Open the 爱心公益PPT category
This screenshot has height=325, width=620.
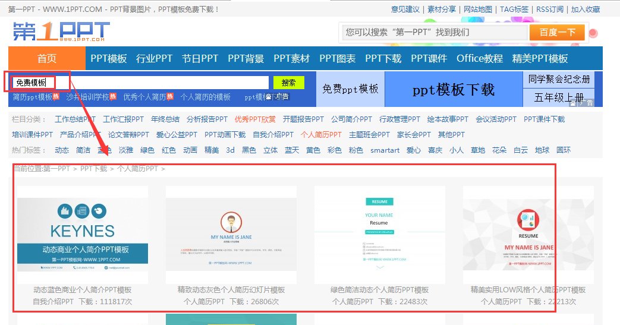coord(177,134)
